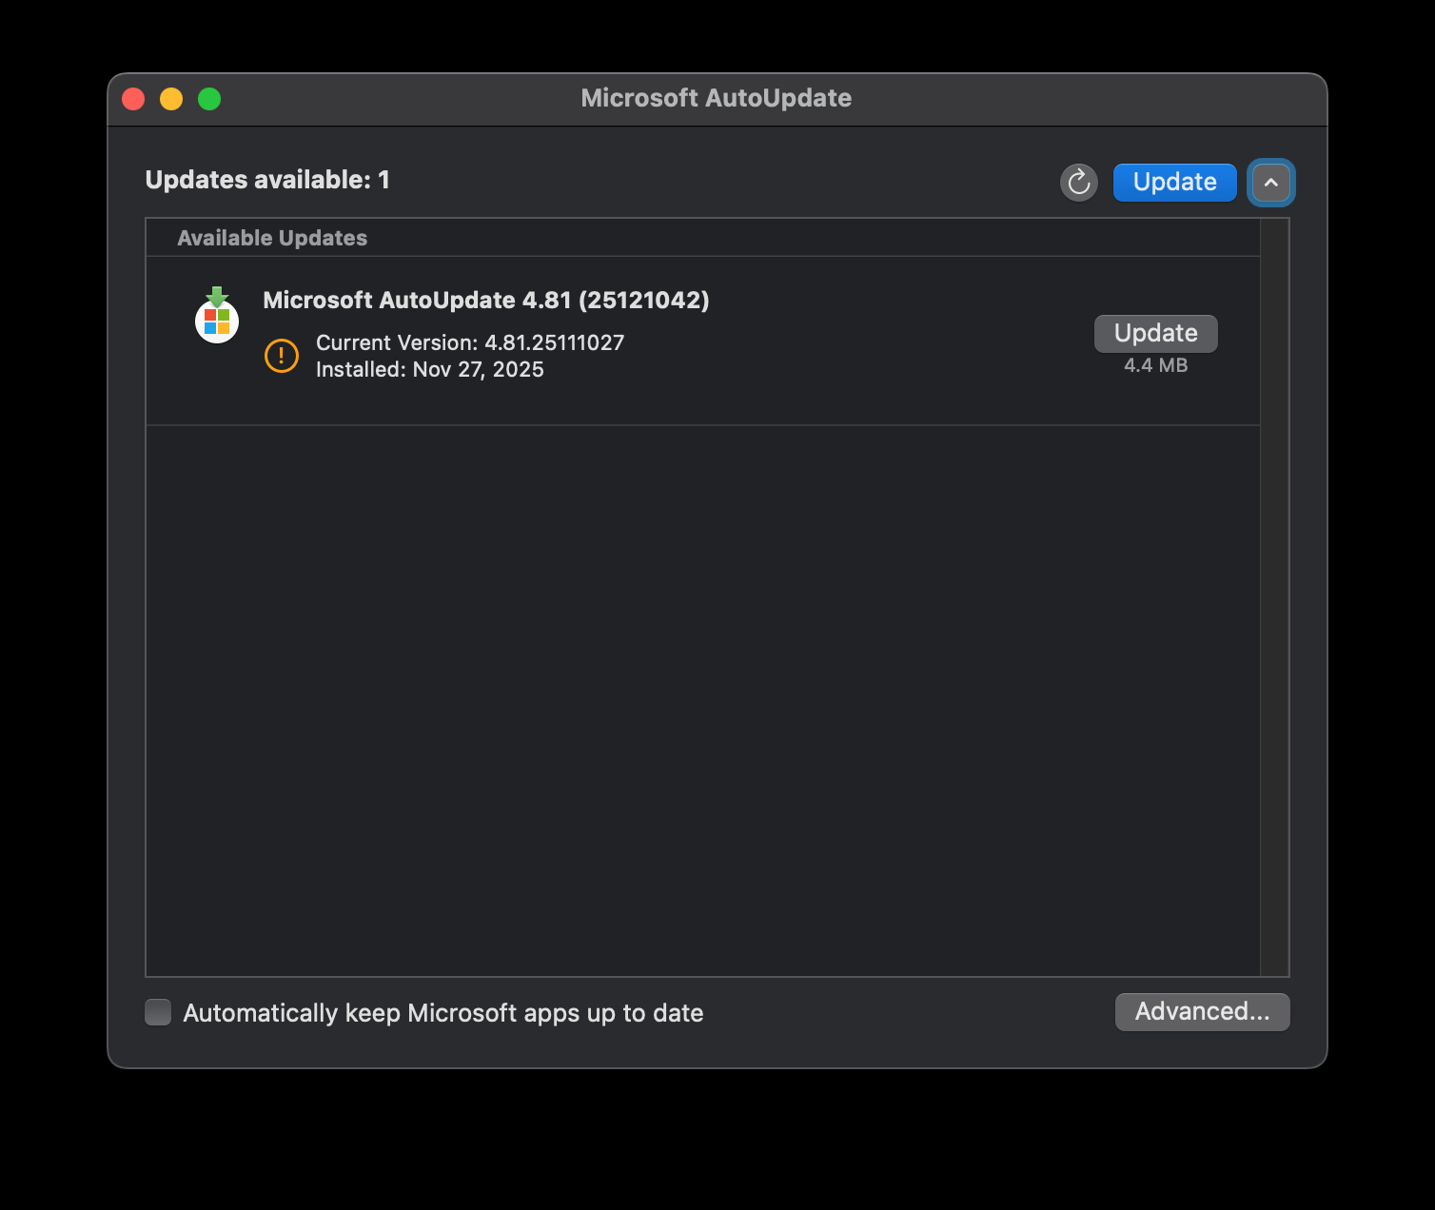Collapse the update list with chevron button
Image resolution: width=1435 pixels, height=1210 pixels.
(1270, 182)
